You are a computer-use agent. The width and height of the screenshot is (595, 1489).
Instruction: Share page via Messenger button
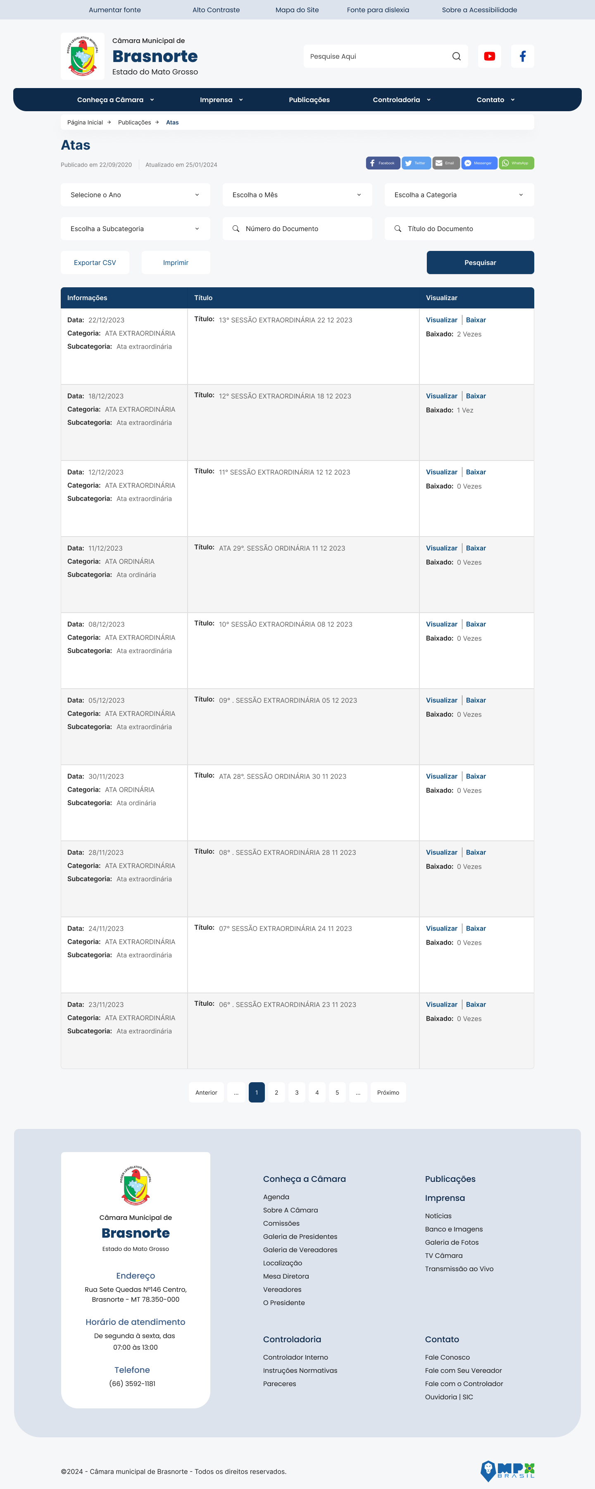point(479,163)
